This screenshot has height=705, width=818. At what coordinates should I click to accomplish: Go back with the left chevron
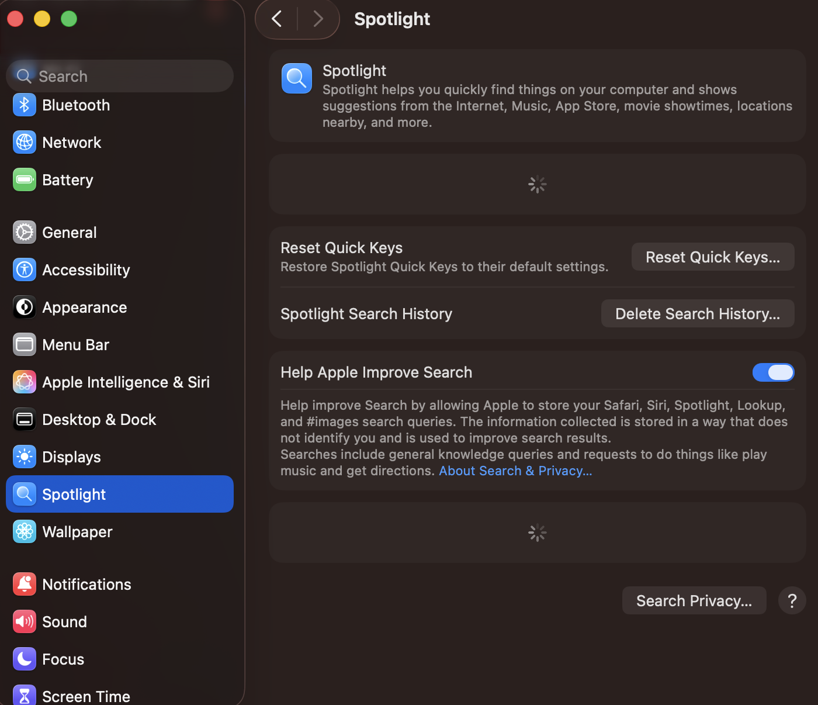pyautogui.click(x=277, y=19)
